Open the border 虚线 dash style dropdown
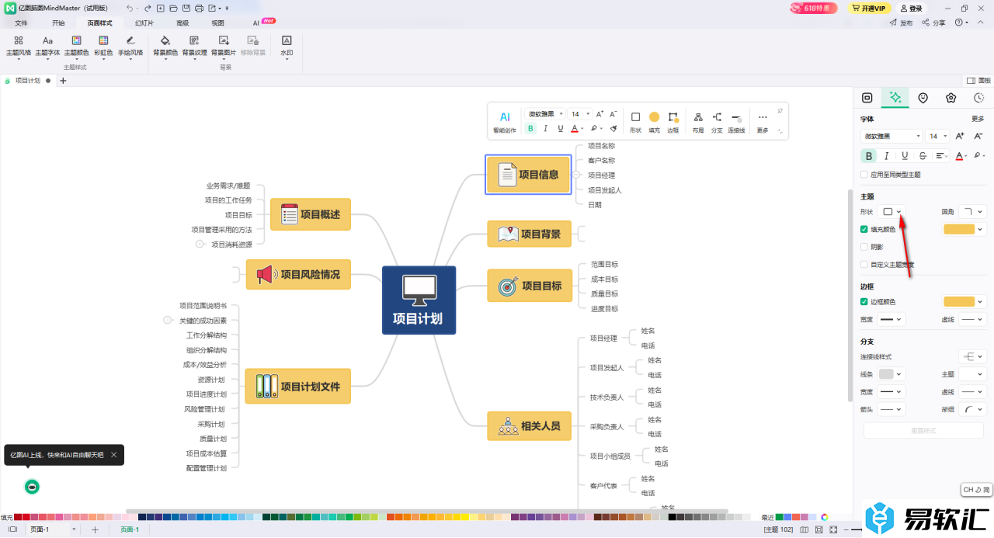This screenshot has width=994, height=538. pos(972,319)
